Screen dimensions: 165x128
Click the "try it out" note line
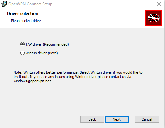(x=72, y=77)
